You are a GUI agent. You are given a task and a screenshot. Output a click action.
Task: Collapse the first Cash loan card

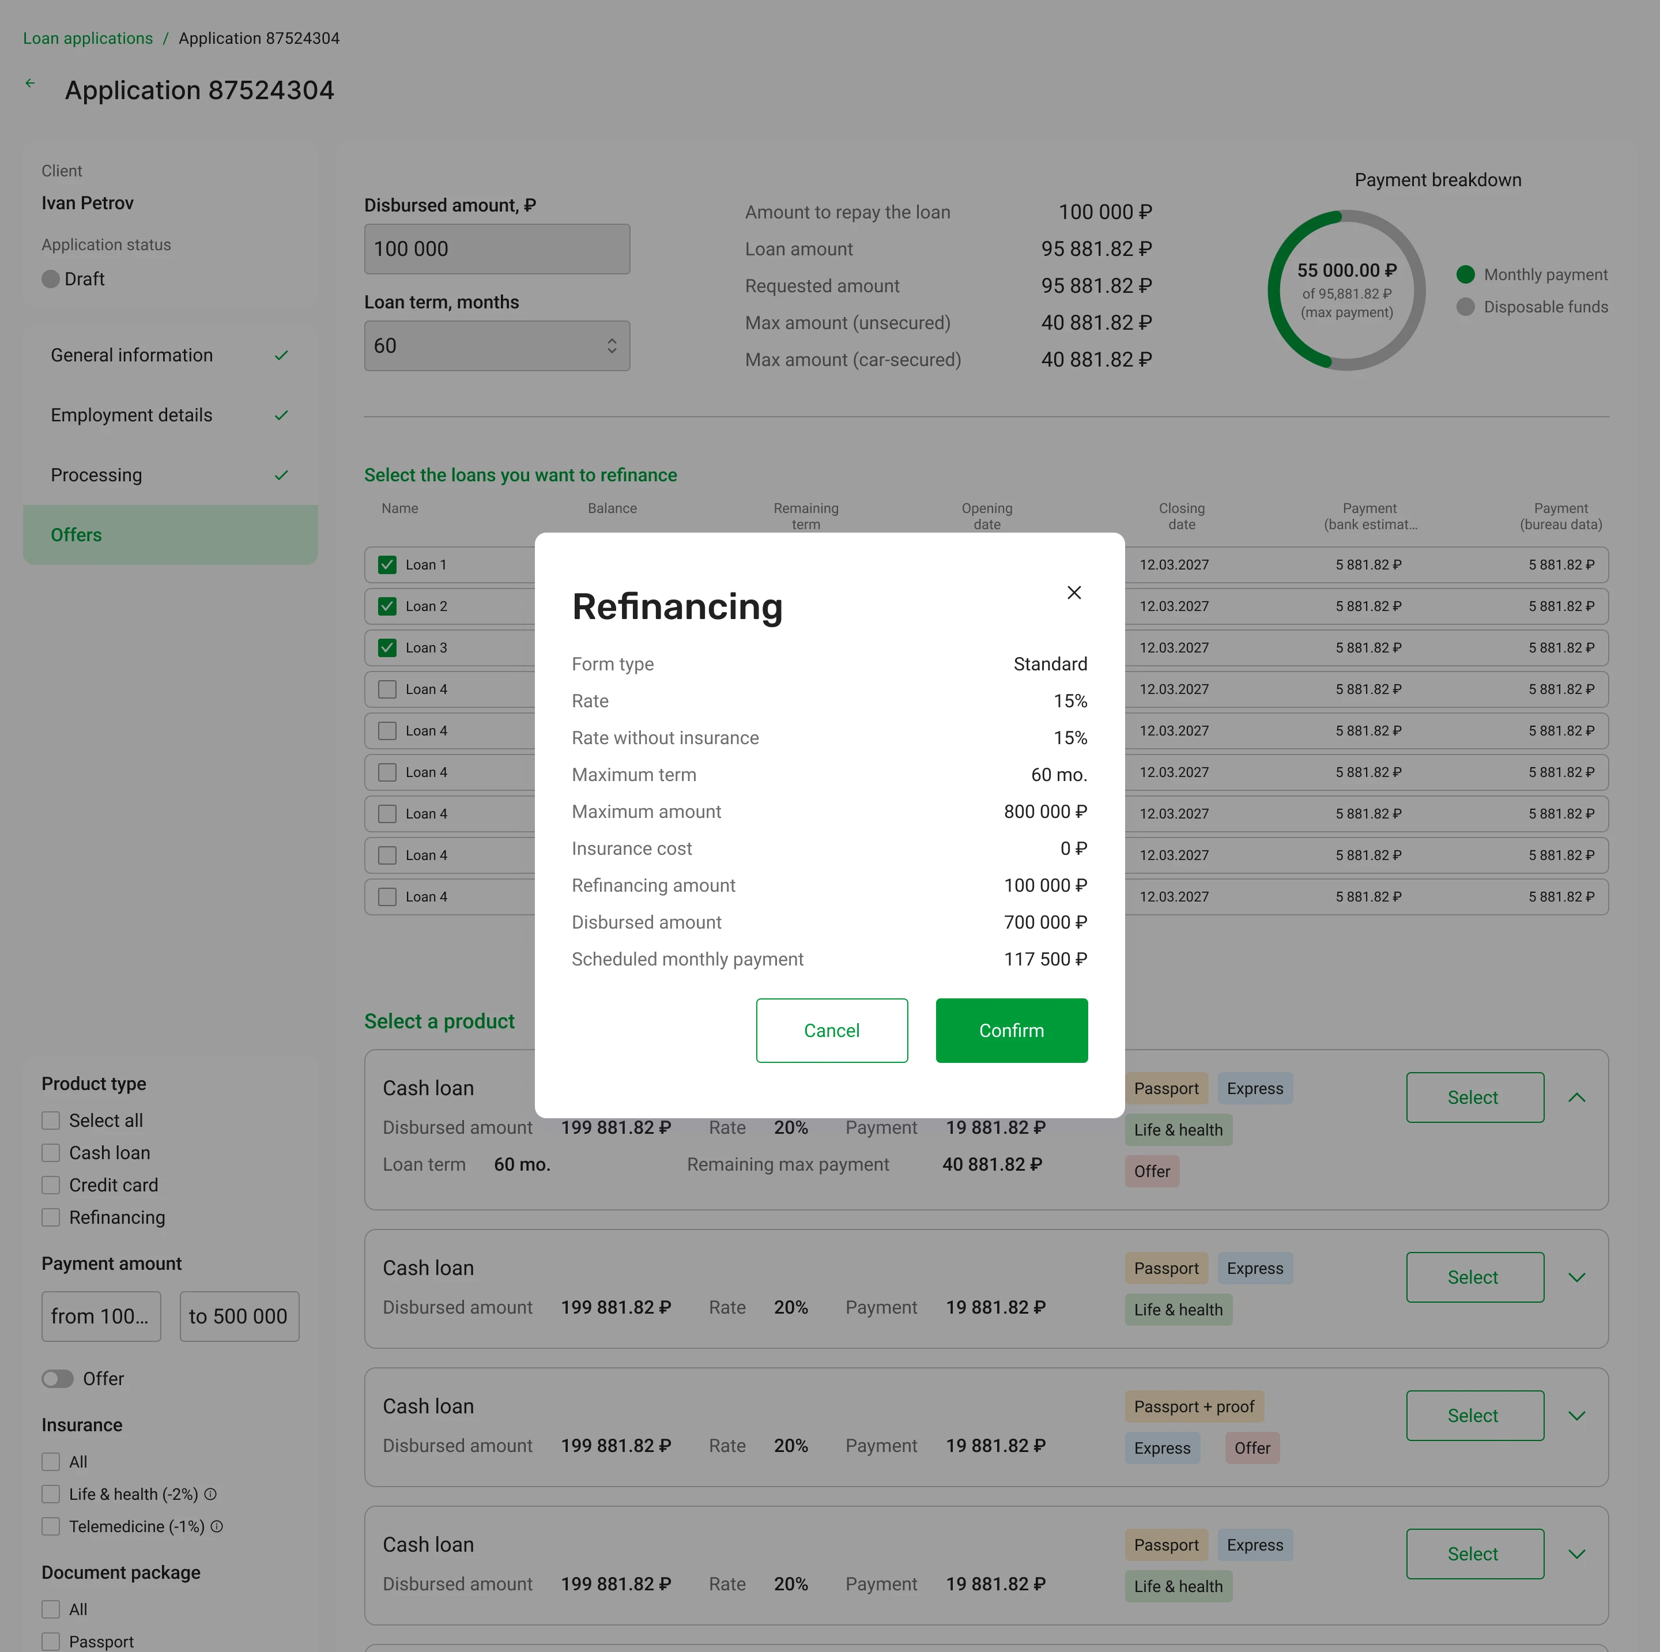coord(1576,1097)
